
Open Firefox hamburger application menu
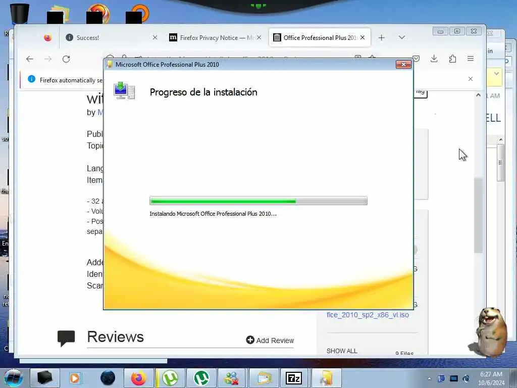pos(471,59)
